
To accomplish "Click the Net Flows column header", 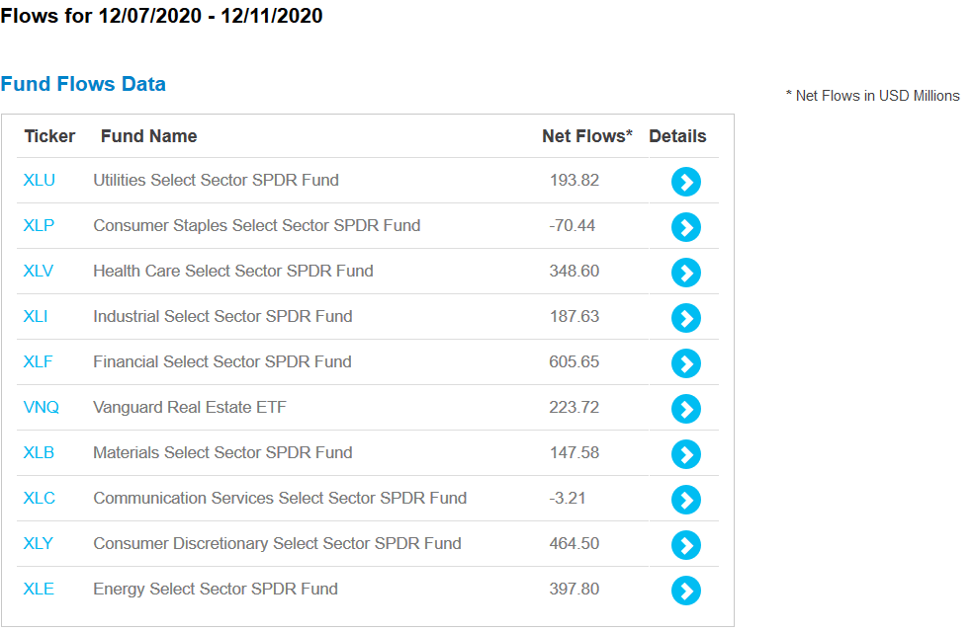I will coord(587,136).
